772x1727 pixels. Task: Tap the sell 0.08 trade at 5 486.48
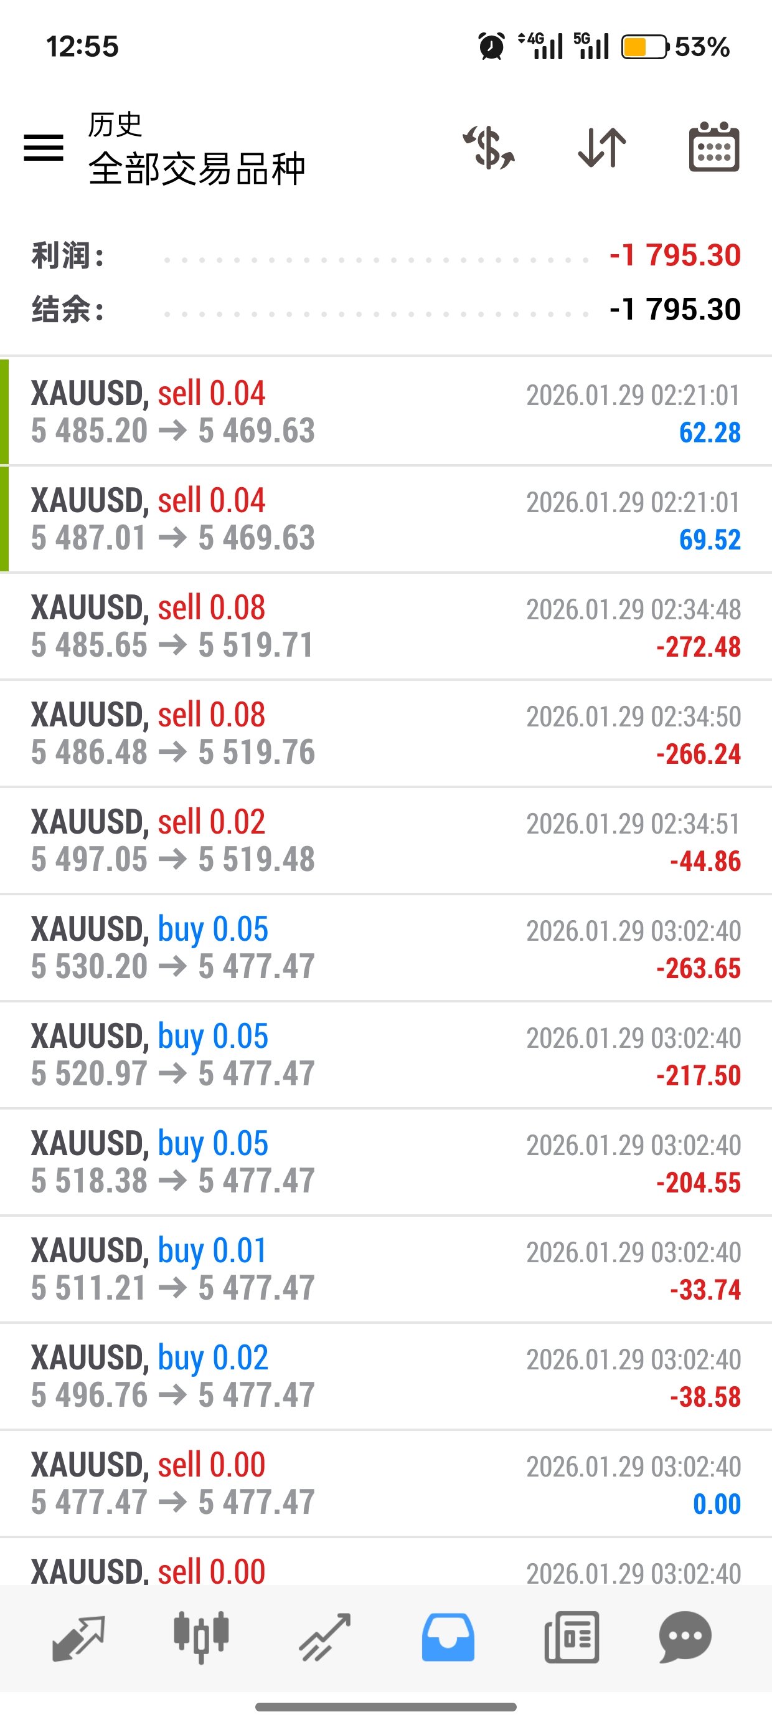(x=386, y=733)
